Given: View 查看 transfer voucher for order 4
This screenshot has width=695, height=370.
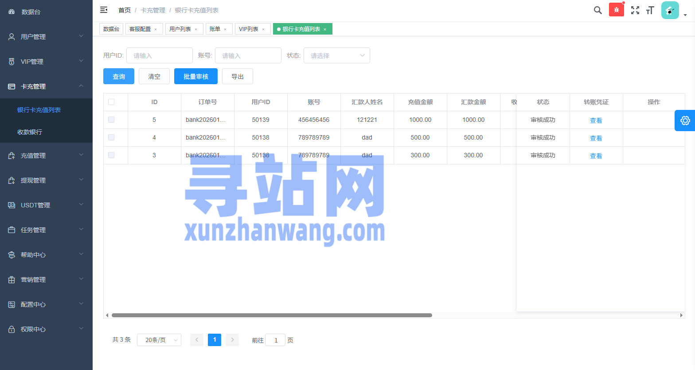Looking at the screenshot, I should [596, 138].
